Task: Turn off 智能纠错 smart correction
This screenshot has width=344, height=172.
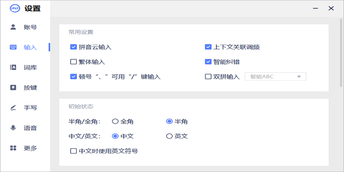Action: click(208, 62)
